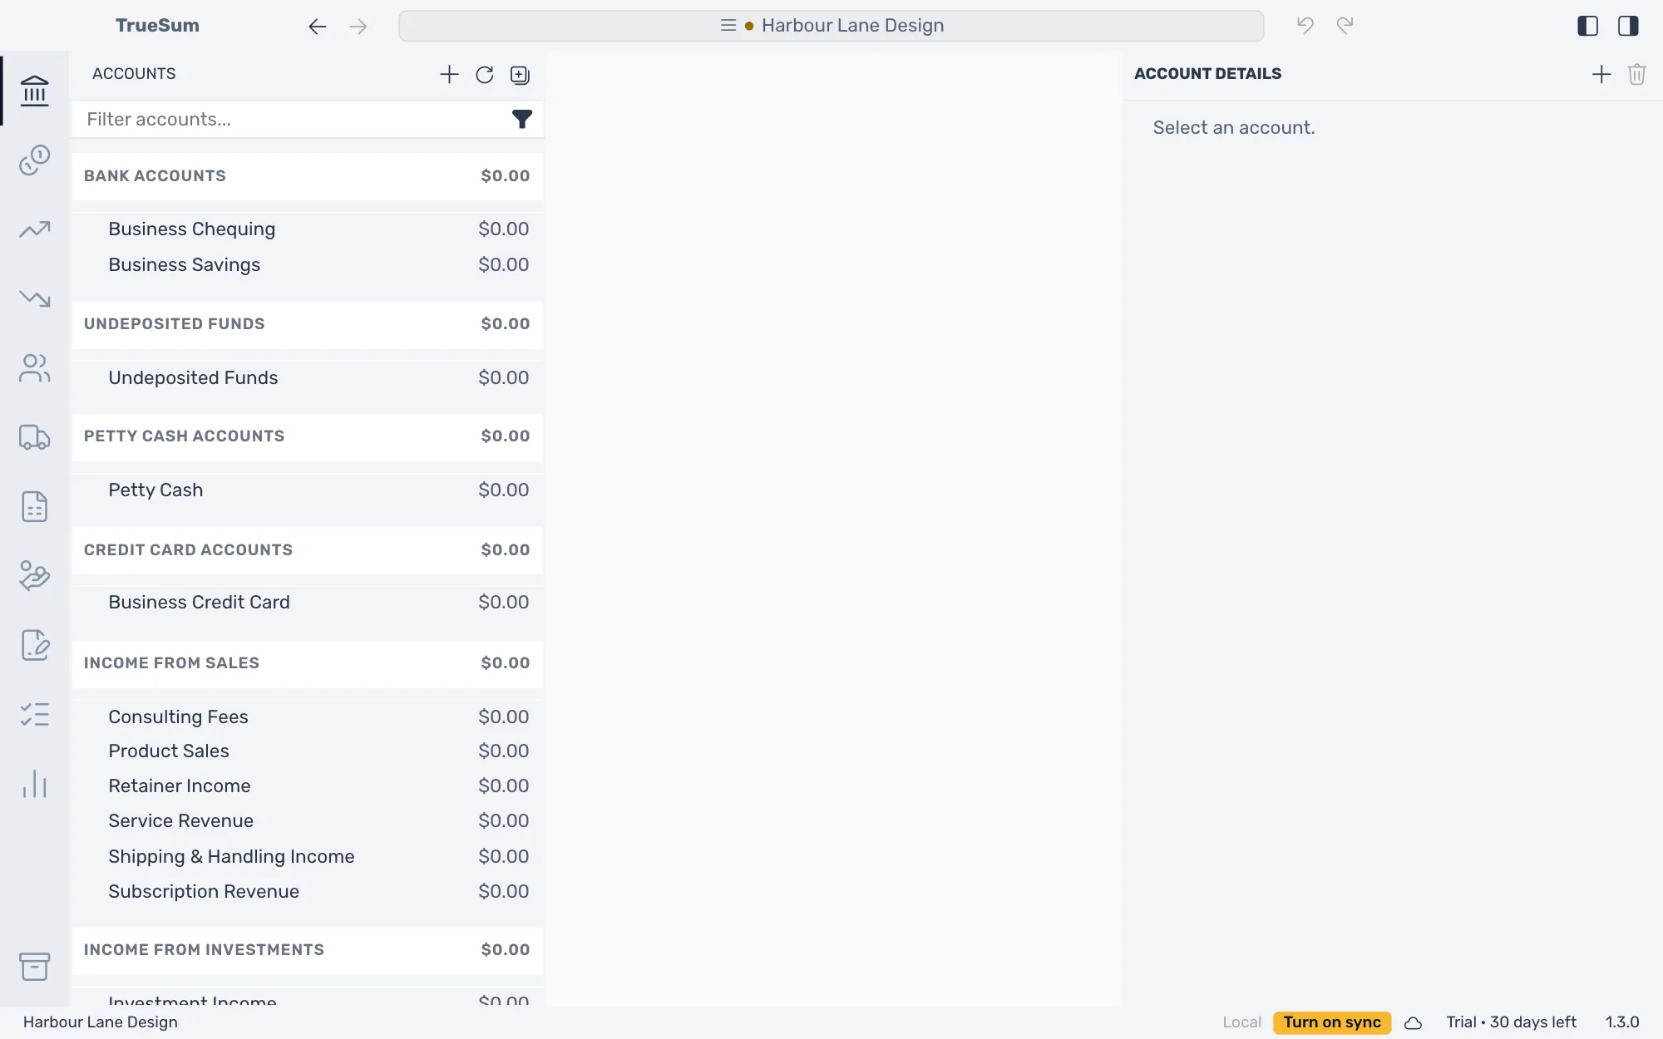Select the Business Credit Card account
The height and width of the screenshot is (1039, 1663).
[x=308, y=603]
